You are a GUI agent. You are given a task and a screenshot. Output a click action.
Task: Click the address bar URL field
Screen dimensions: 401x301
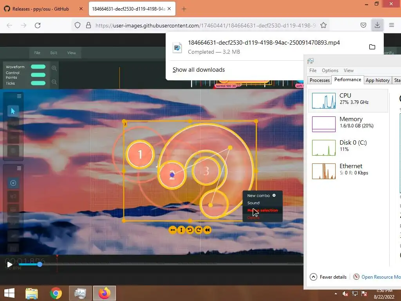205,25
